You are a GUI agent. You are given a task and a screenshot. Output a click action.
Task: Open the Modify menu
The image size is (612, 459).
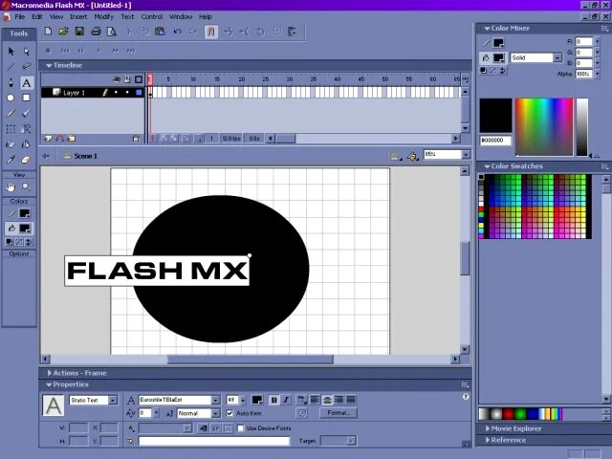pyautogui.click(x=103, y=17)
